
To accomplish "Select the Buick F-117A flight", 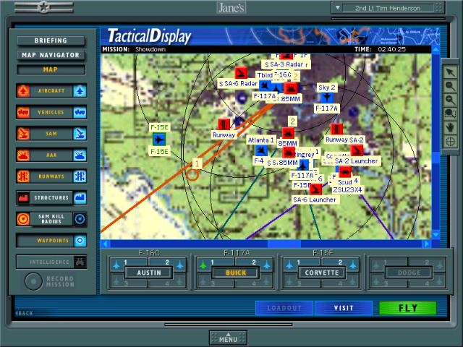I will [x=236, y=273].
